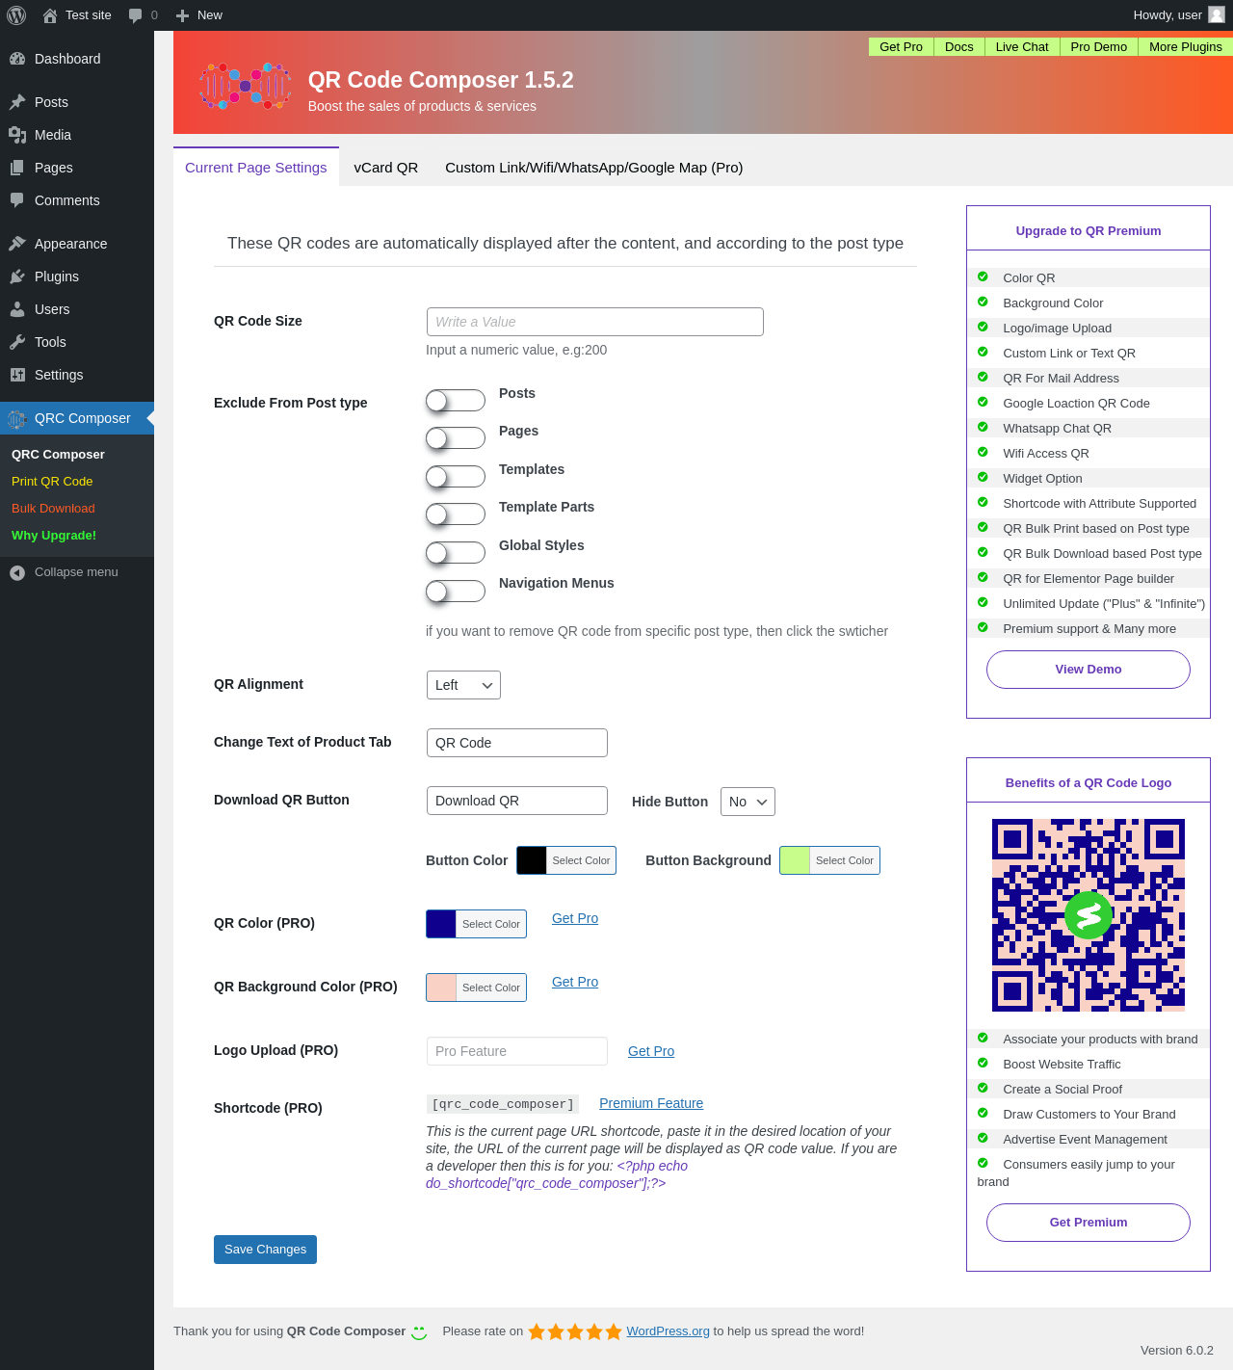Viewport: 1233px width, 1370px height.
Task: Click the Comments icon in sidebar
Action: click(17, 200)
